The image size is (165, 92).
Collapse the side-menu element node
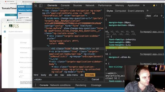[45, 18]
